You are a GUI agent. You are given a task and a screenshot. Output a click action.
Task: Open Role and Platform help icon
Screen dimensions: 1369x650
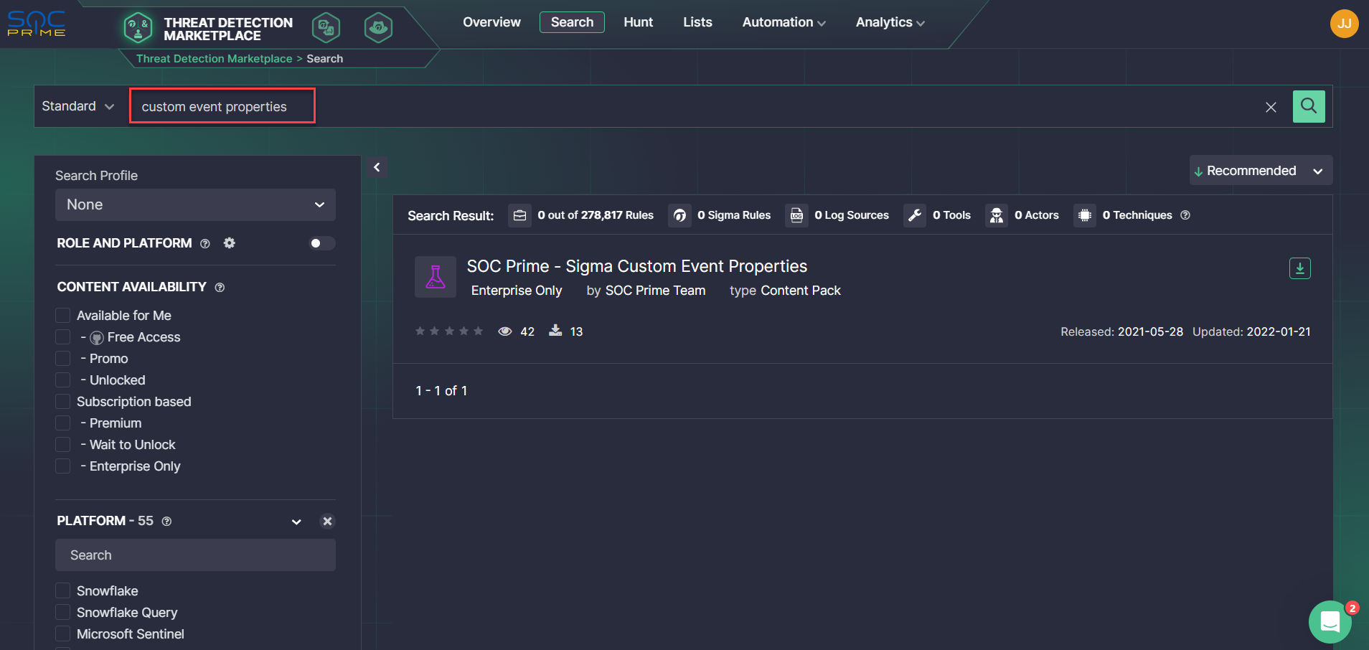205,244
